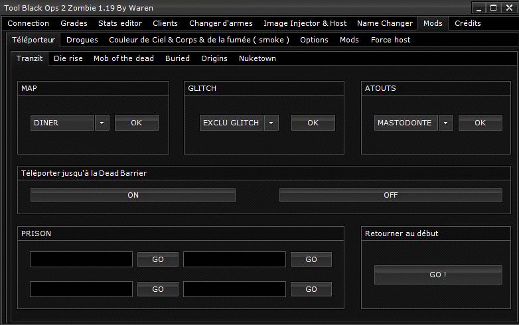Open the Mob of the dead tab
This screenshot has height=325, width=519.
pos(123,58)
